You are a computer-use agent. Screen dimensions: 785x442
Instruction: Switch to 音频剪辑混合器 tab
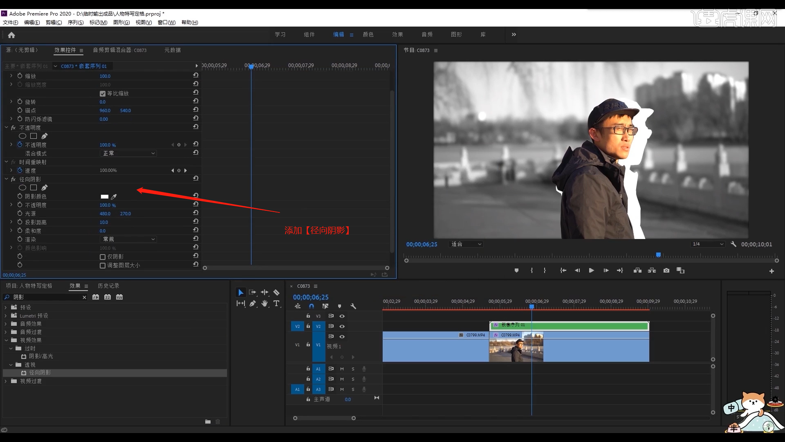119,50
